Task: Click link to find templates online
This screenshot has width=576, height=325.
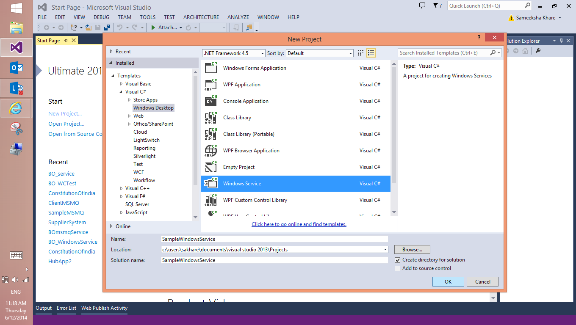Action: point(299,224)
